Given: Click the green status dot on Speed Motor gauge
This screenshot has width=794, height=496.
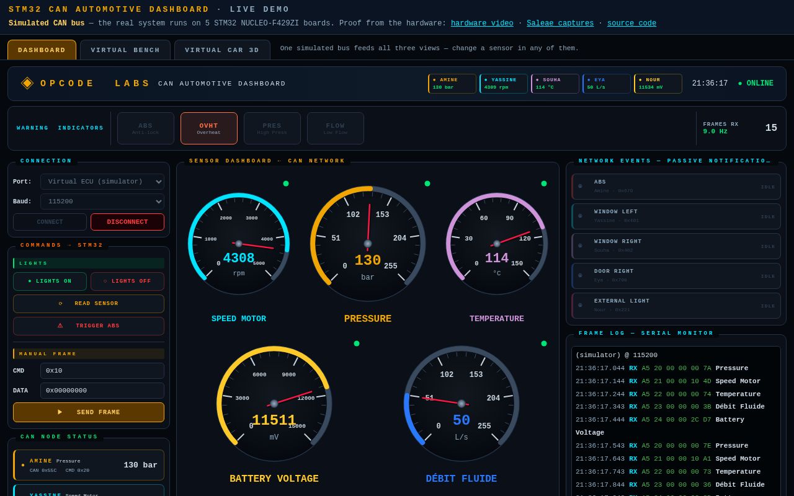Looking at the screenshot, I should point(286,184).
